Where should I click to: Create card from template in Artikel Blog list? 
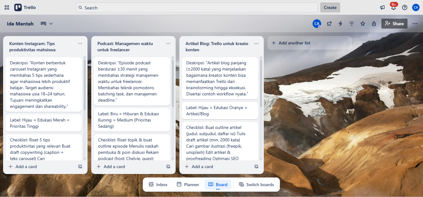(256, 167)
